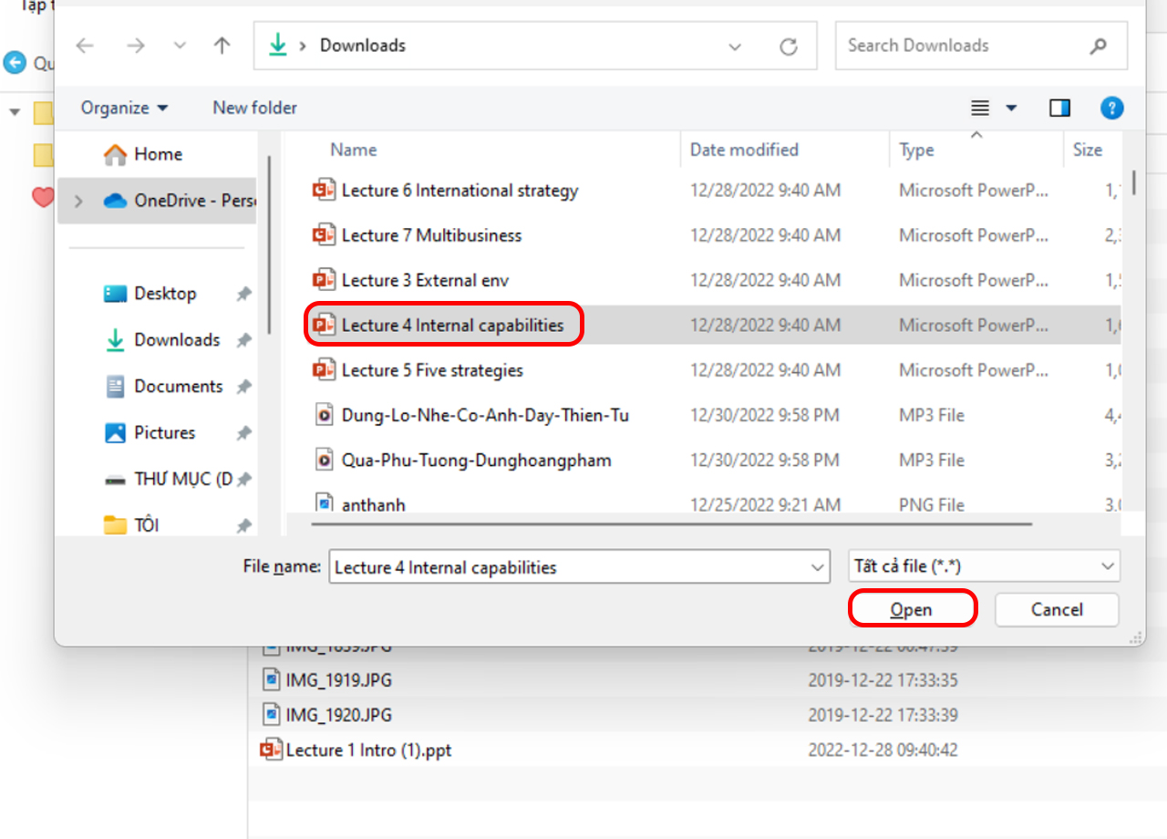Click the Downloads address bar path
This screenshot has width=1167, height=839.
point(363,46)
